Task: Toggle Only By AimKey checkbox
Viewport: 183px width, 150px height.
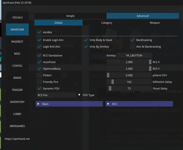Action: pos(86,47)
